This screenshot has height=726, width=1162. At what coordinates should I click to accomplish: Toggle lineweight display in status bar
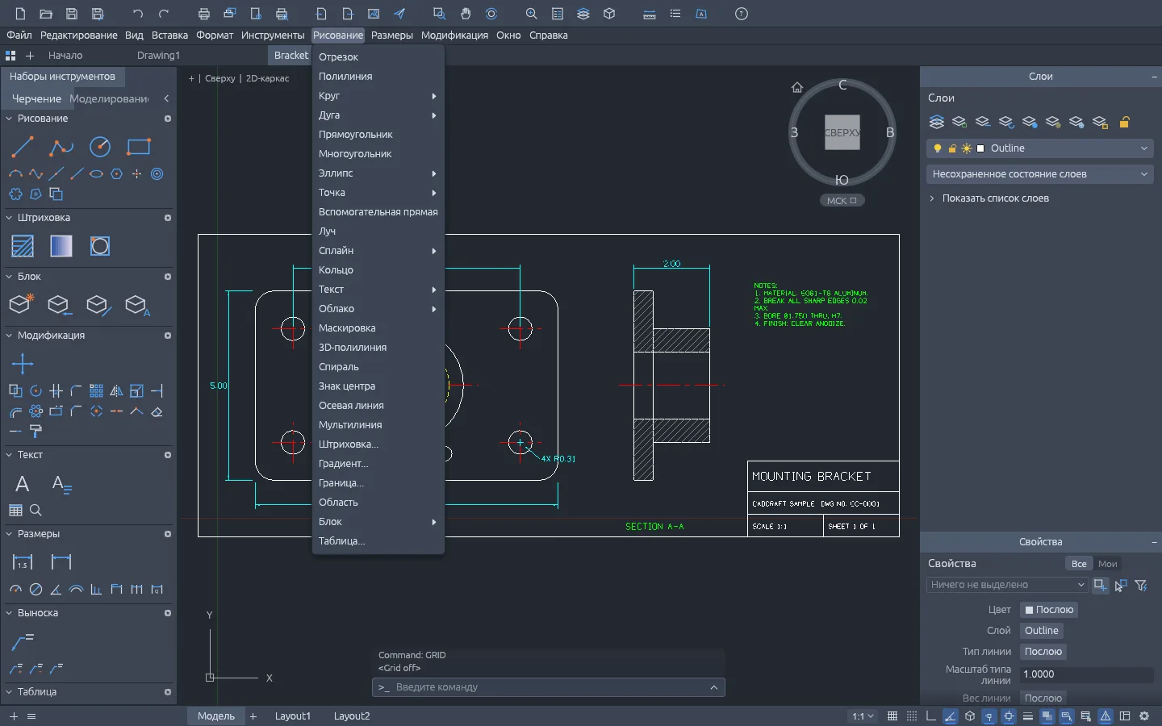coord(1028,716)
